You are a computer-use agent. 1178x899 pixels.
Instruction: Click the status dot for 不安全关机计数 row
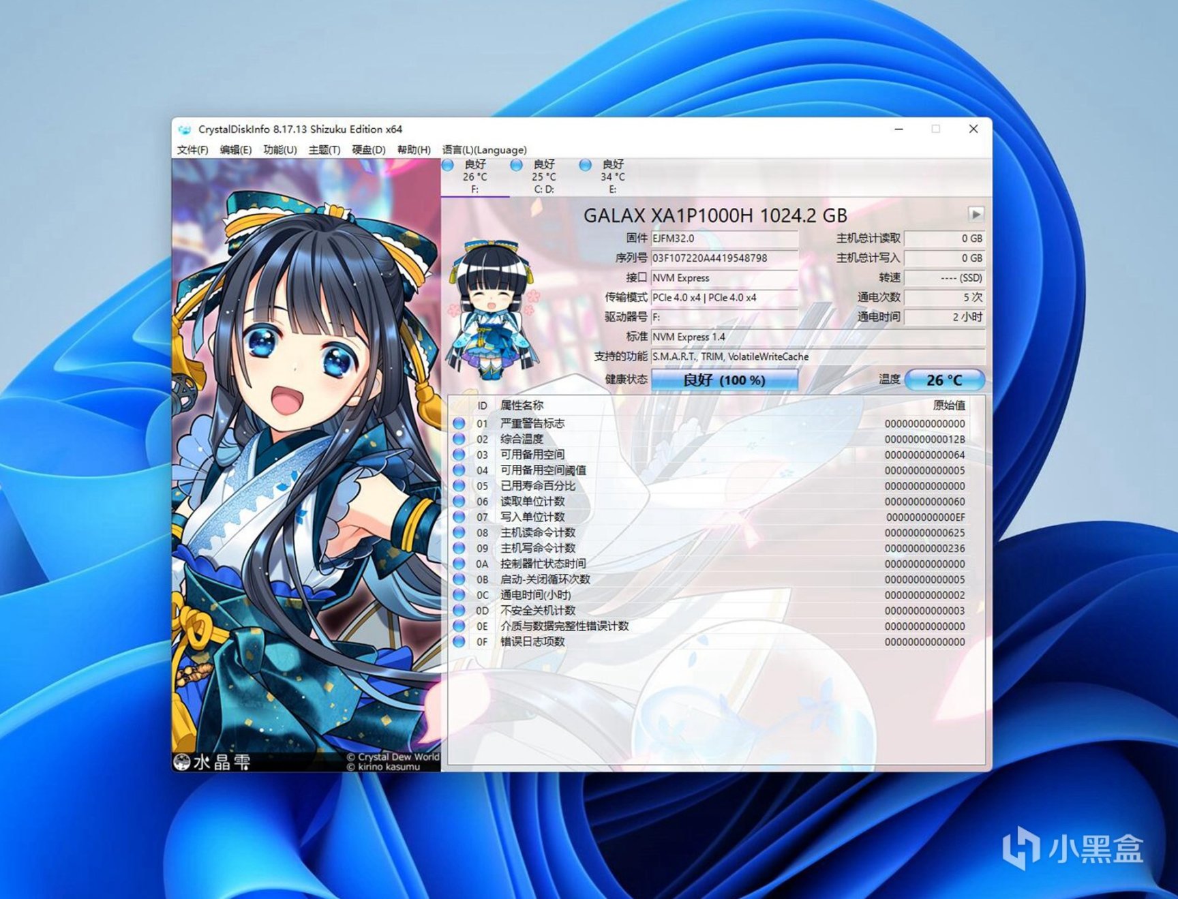(459, 611)
